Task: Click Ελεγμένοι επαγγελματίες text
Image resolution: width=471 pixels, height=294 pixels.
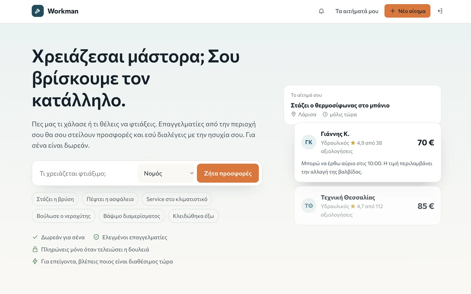Action: (x=135, y=237)
